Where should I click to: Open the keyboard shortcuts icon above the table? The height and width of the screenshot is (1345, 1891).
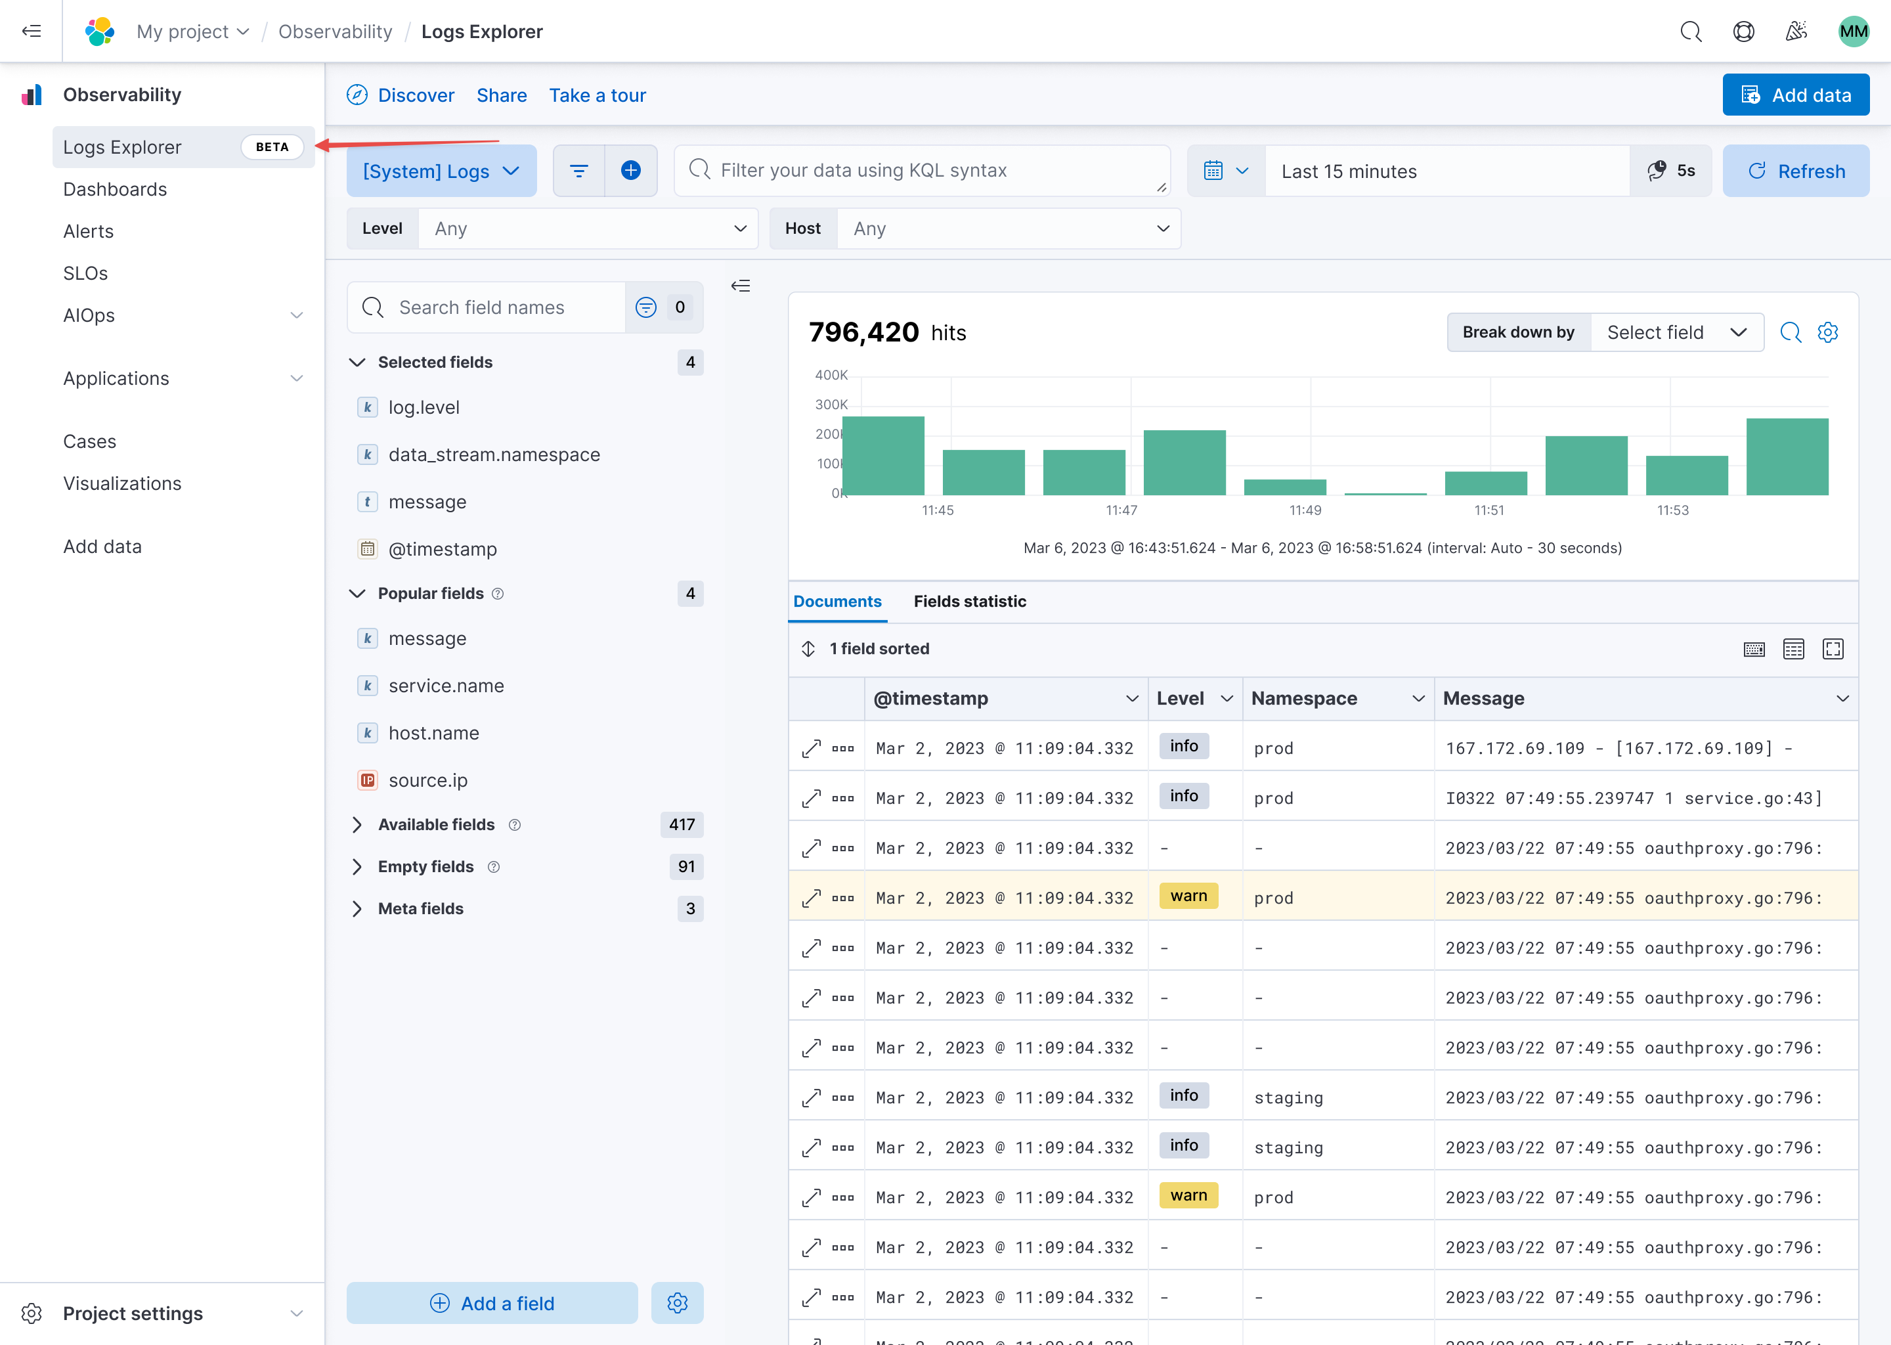coord(1754,648)
